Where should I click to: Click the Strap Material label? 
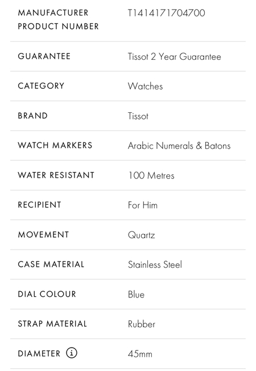(x=52, y=324)
